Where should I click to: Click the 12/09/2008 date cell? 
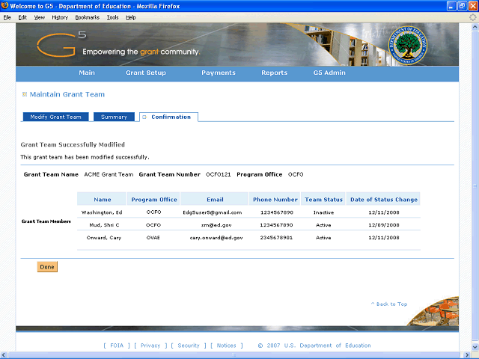(x=384, y=225)
